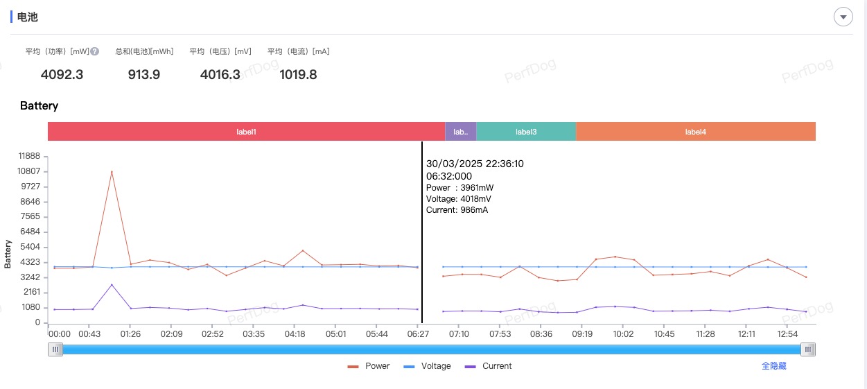The height and width of the screenshot is (389, 867).
Task: Select the red label1 segment
Action: (246, 132)
